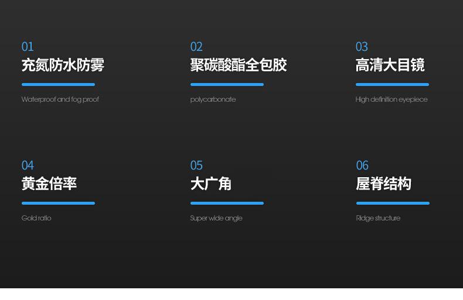Select the heading 大广角
463x300 pixels.
211,184
